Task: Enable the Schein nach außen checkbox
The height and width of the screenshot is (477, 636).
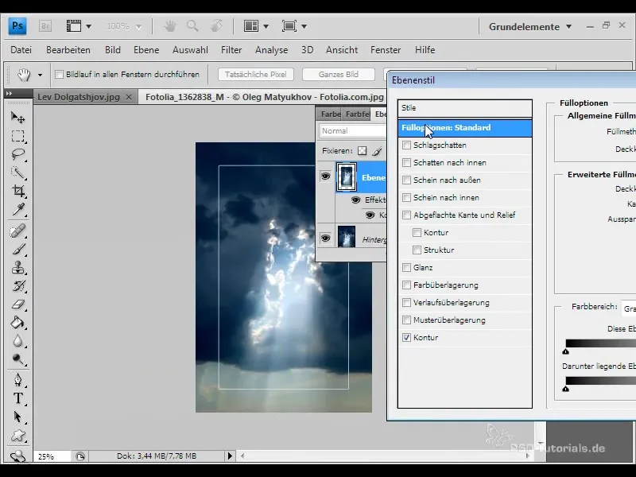Action: pyautogui.click(x=406, y=180)
